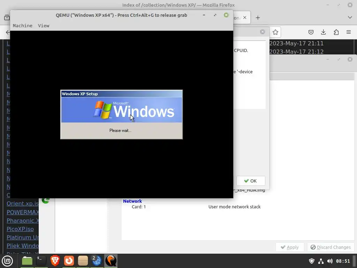Expand the Firefox list all tabs chevron
Image resolution: width=357 pixels, height=268 pixels.
coord(350,17)
